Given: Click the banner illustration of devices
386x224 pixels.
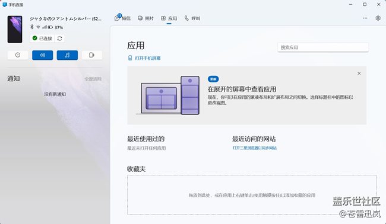Looking at the screenshot, I should pos(168,95).
